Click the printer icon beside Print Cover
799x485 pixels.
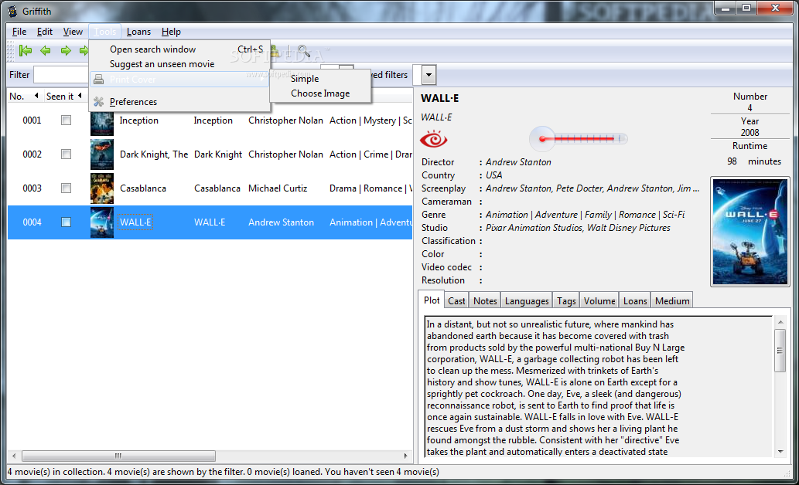pyautogui.click(x=99, y=80)
